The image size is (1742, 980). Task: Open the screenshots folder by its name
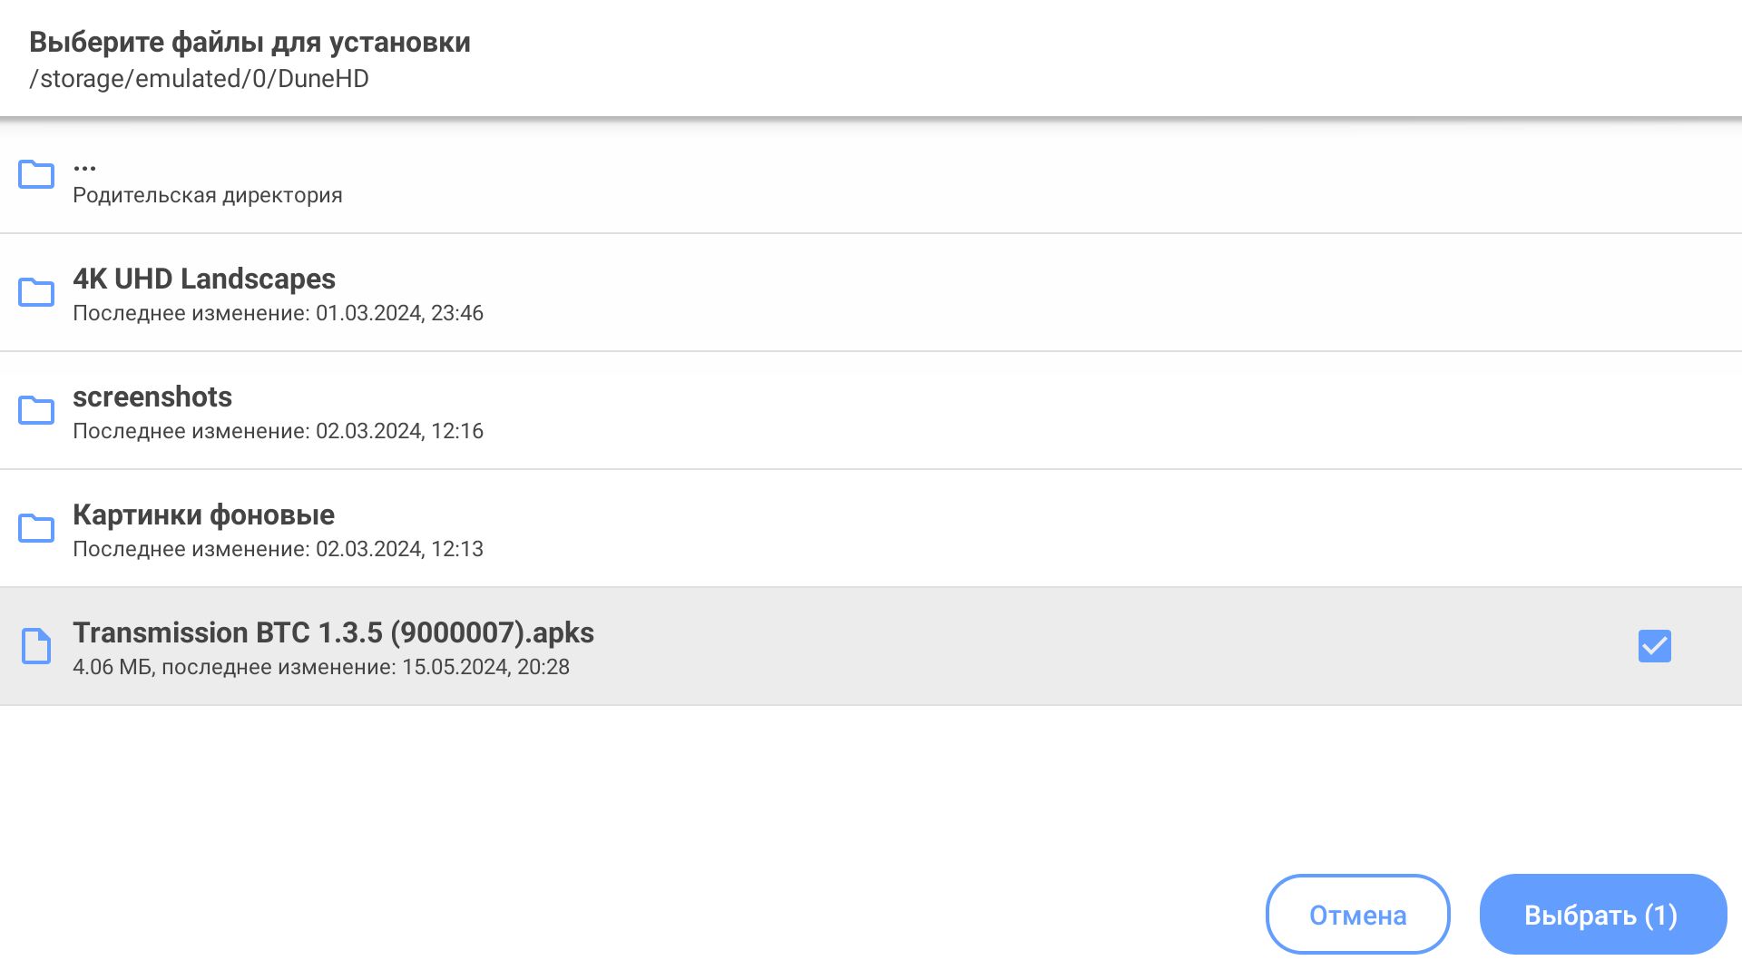pyautogui.click(x=152, y=397)
